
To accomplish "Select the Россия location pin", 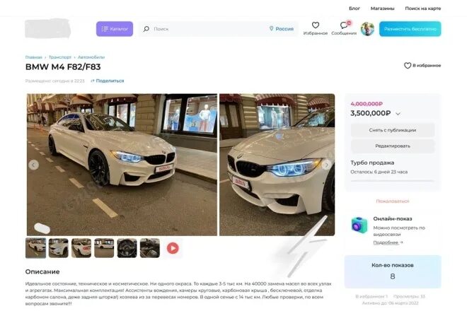I will pos(271,28).
